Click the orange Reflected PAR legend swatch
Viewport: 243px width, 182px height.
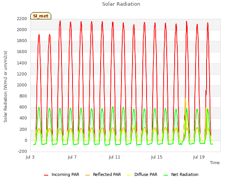(x=88, y=175)
